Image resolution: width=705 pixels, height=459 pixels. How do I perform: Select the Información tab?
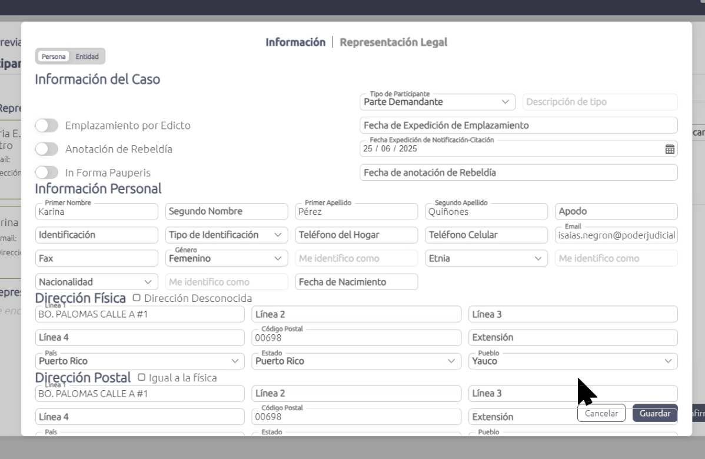[x=295, y=42]
